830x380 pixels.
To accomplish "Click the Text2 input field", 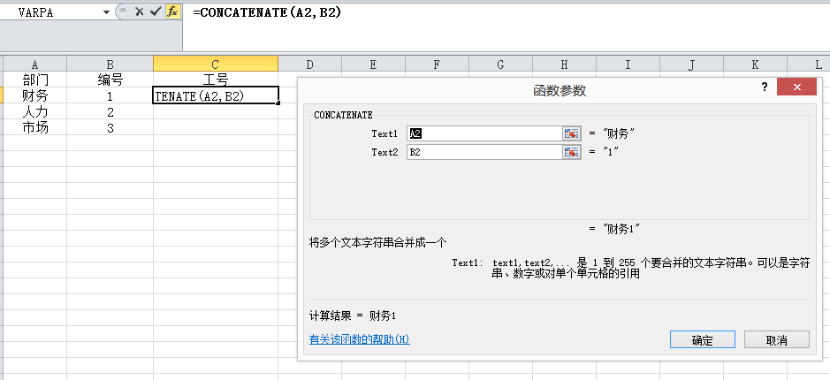I will pyautogui.click(x=484, y=152).
